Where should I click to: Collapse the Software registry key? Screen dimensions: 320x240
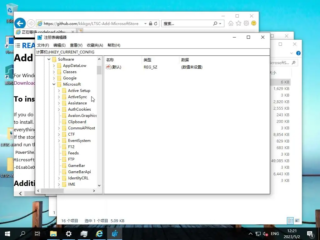(x=49, y=59)
